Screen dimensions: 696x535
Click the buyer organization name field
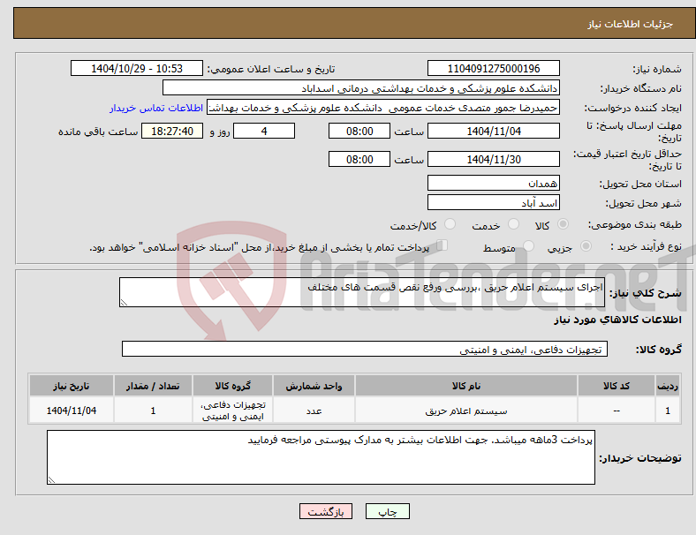click(361, 88)
